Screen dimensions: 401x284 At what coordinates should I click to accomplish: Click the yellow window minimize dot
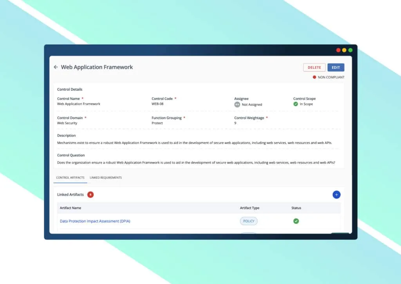pyautogui.click(x=344, y=50)
